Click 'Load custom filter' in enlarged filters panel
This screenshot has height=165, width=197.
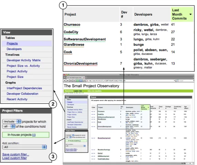point(15,158)
